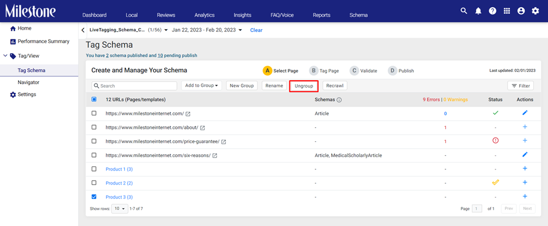Open the Filter button
The width and height of the screenshot is (548, 226).
(520, 85)
